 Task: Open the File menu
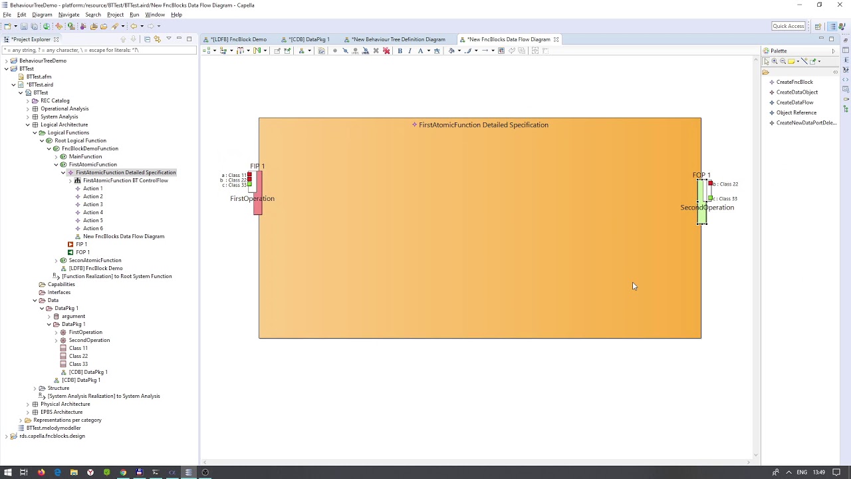coord(7,15)
